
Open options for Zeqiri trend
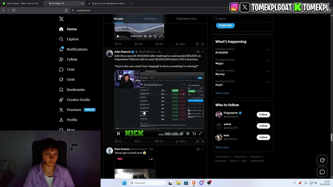point(268,82)
